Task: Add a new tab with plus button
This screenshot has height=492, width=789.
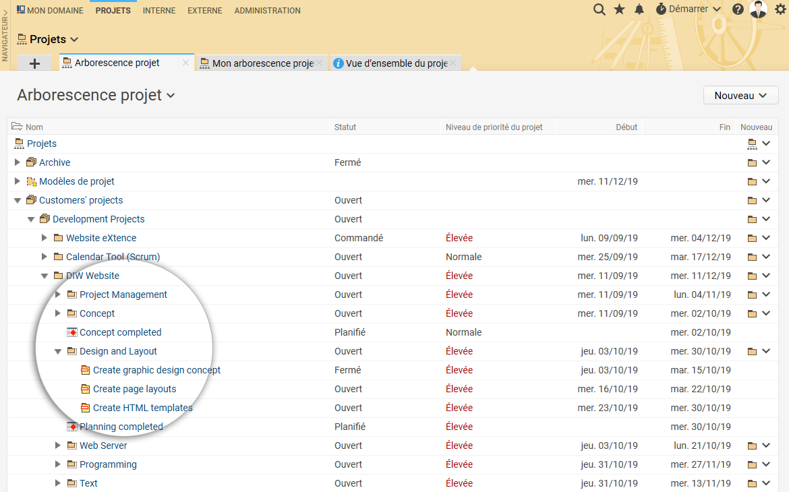Action: click(35, 63)
